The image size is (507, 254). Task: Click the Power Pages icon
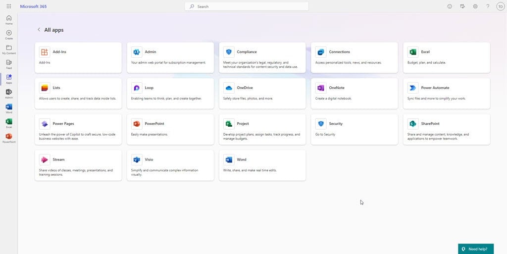[45, 124]
